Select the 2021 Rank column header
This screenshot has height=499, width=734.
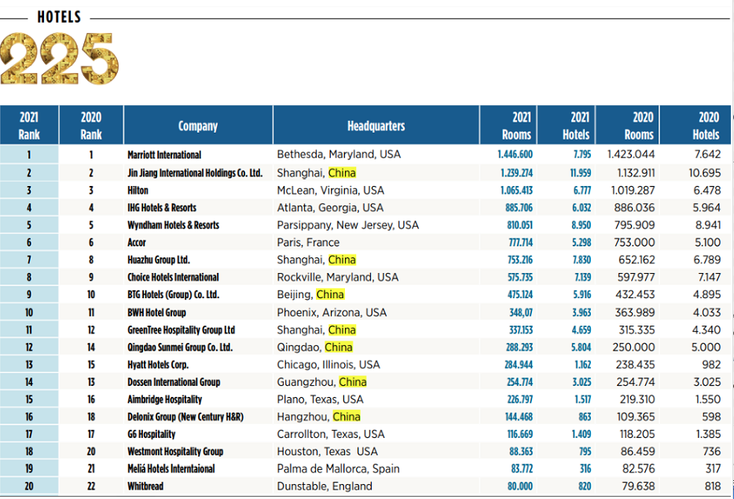29,126
